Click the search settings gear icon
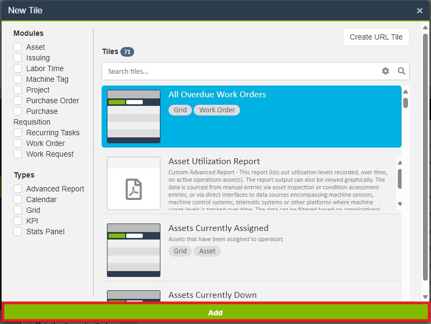Viewport: 431px width, 324px height. point(386,71)
